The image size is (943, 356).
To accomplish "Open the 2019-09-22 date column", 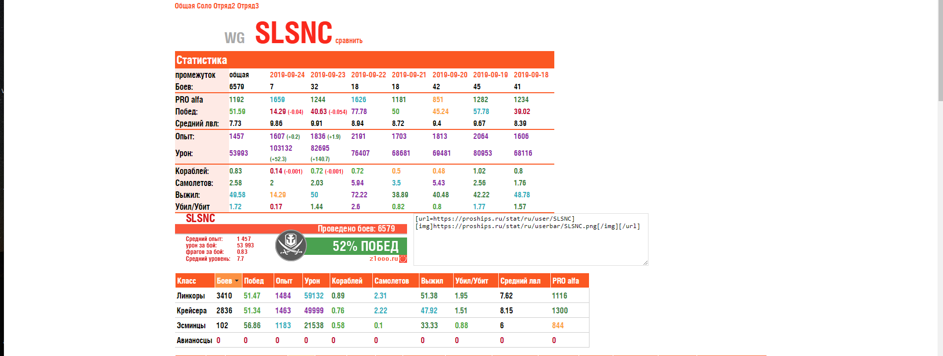I will tap(368, 75).
